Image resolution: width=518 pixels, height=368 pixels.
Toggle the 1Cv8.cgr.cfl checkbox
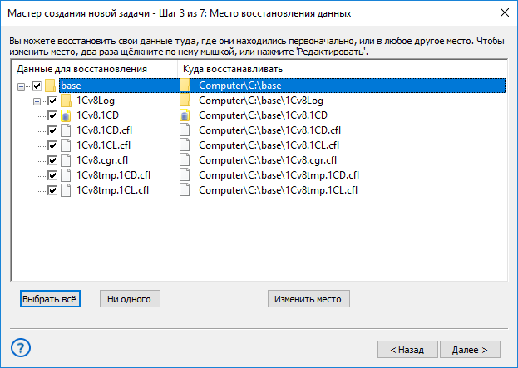pyautogui.click(x=52, y=160)
